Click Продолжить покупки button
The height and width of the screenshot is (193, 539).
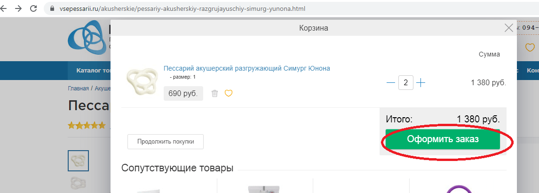click(166, 141)
